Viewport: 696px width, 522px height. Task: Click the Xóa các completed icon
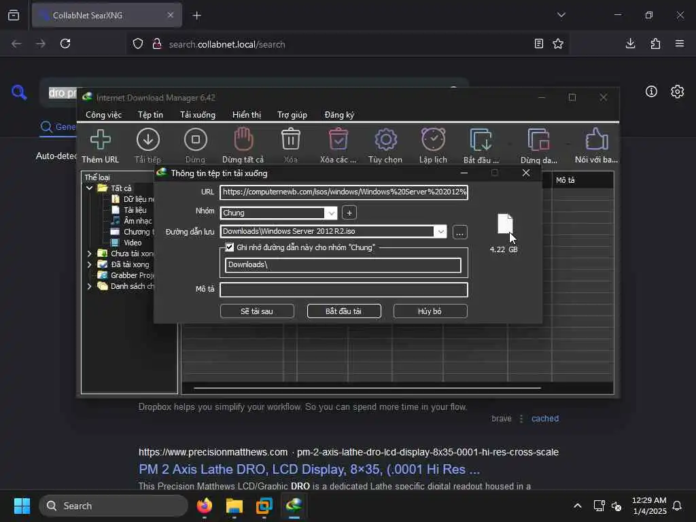click(338, 145)
